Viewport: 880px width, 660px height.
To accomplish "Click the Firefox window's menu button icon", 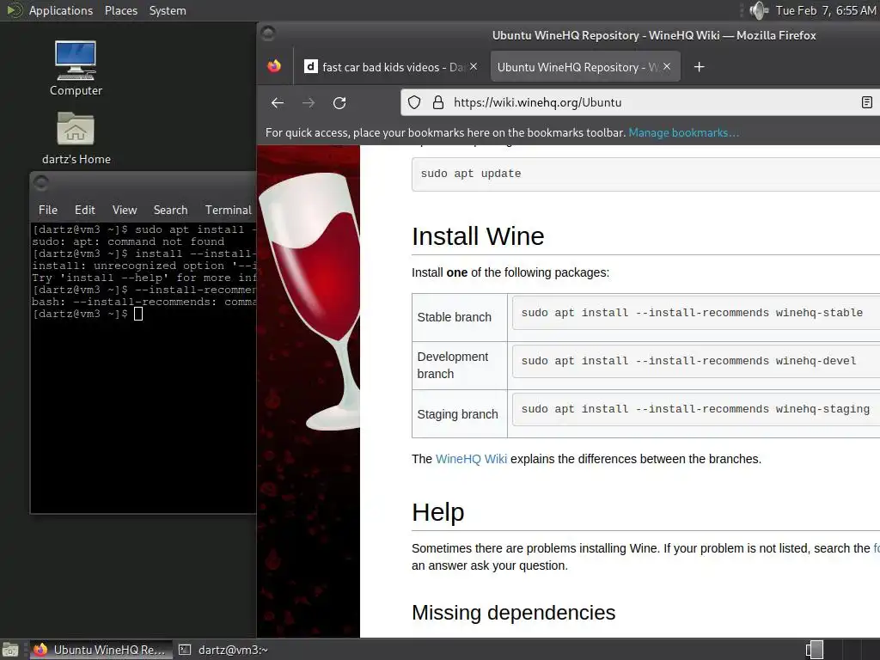I will (268, 34).
